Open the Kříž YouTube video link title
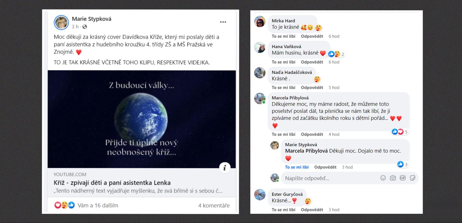The width and height of the screenshot is (462, 223). pyautogui.click(x=112, y=183)
